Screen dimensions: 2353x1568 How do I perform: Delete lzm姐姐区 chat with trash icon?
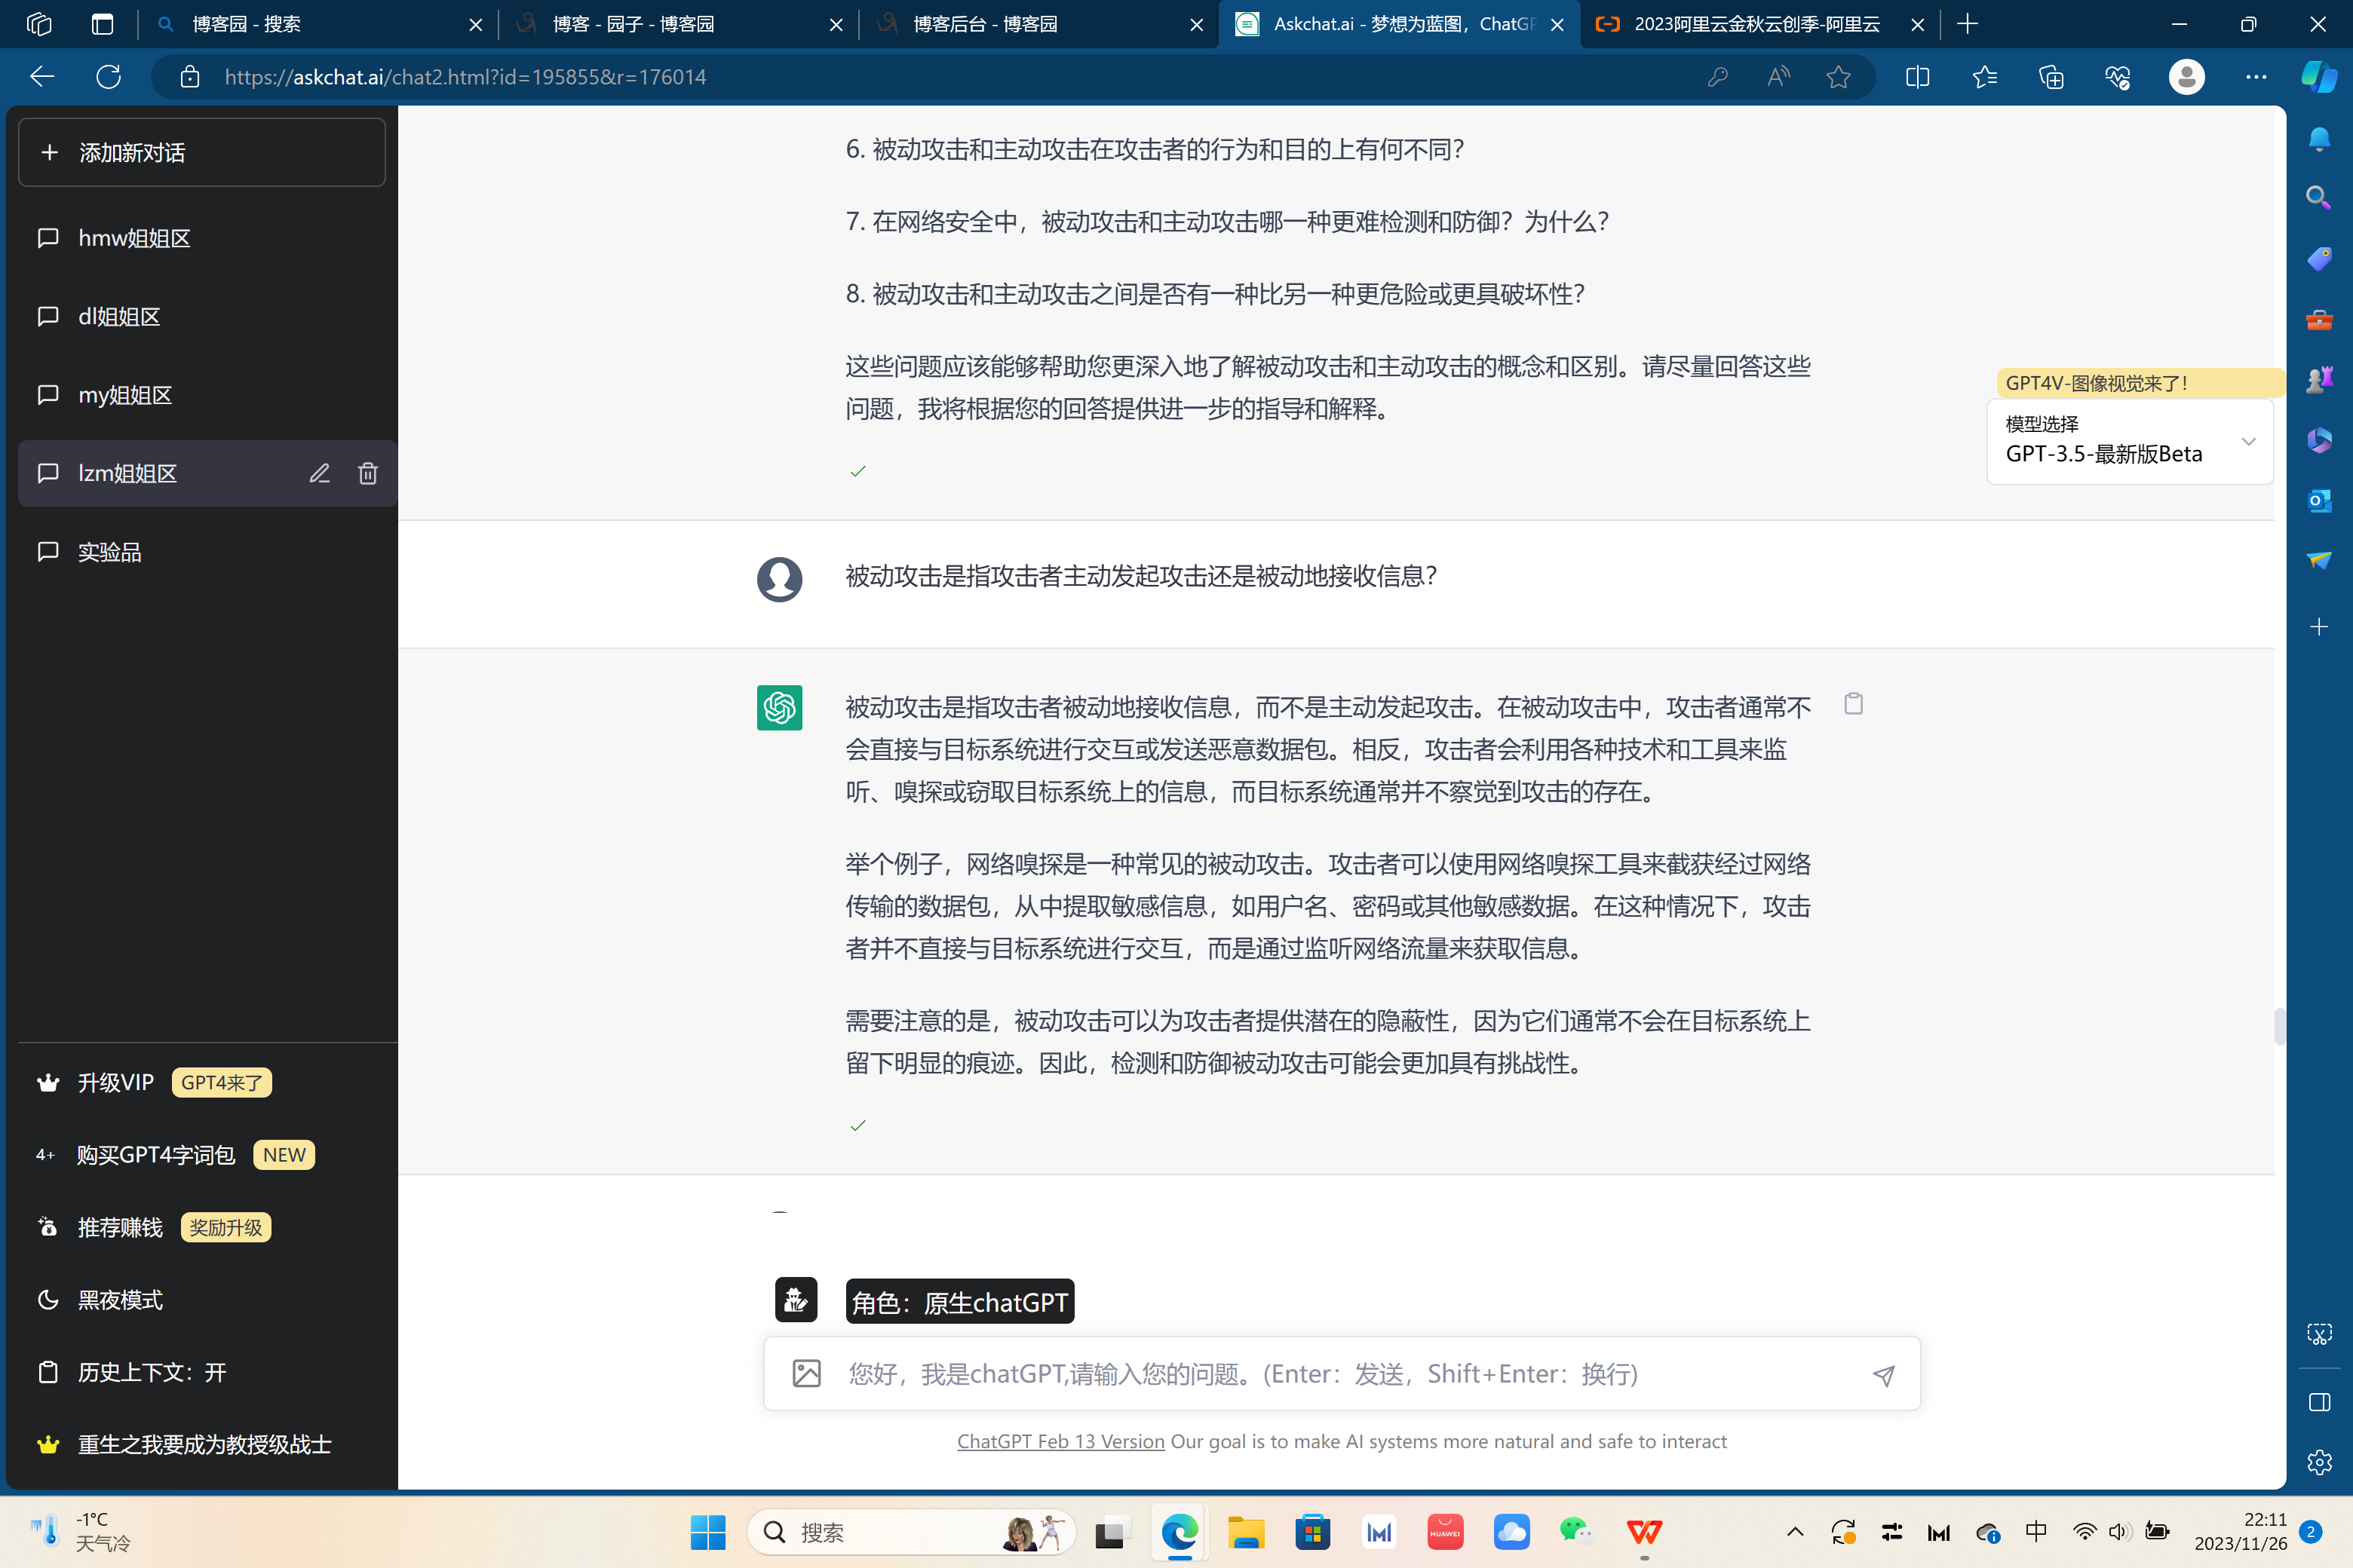(x=367, y=474)
